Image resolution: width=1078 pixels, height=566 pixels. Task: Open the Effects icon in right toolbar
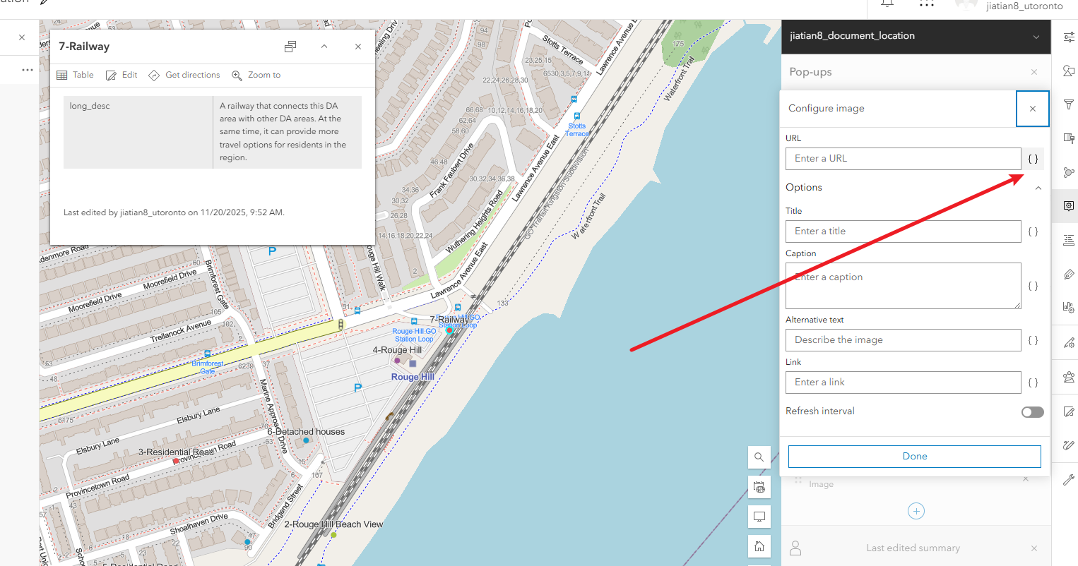(x=1069, y=138)
